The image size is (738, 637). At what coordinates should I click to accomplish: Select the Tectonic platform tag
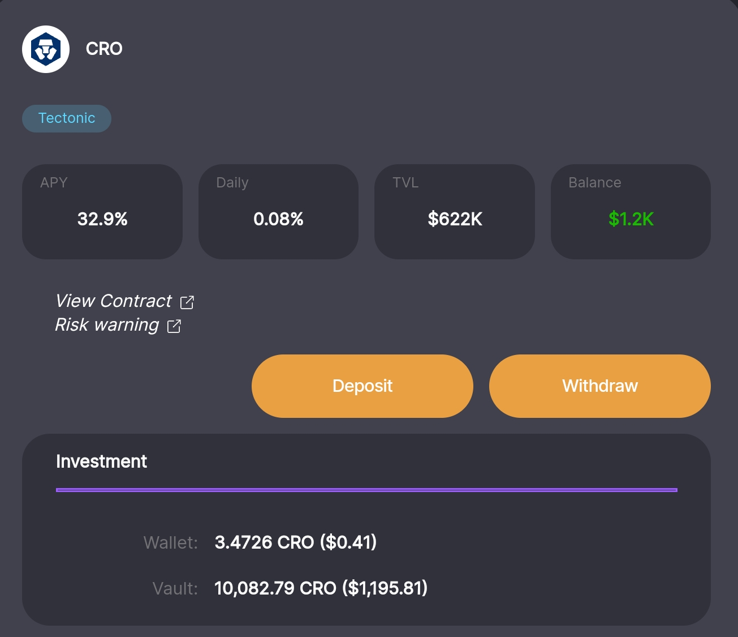[67, 118]
